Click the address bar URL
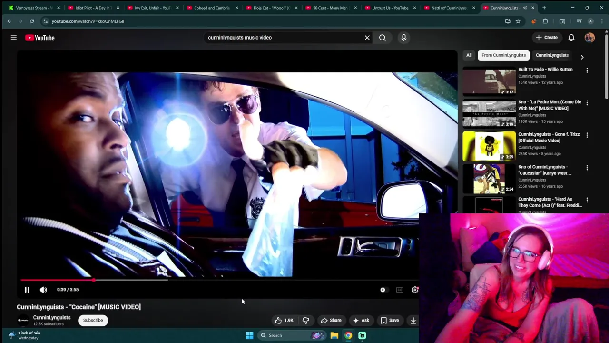This screenshot has height=343, width=609. pyautogui.click(x=88, y=21)
